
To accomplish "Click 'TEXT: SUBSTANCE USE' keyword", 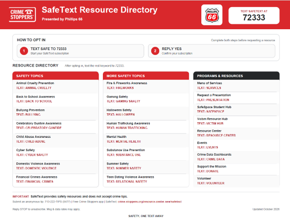I will pos(124,155).
